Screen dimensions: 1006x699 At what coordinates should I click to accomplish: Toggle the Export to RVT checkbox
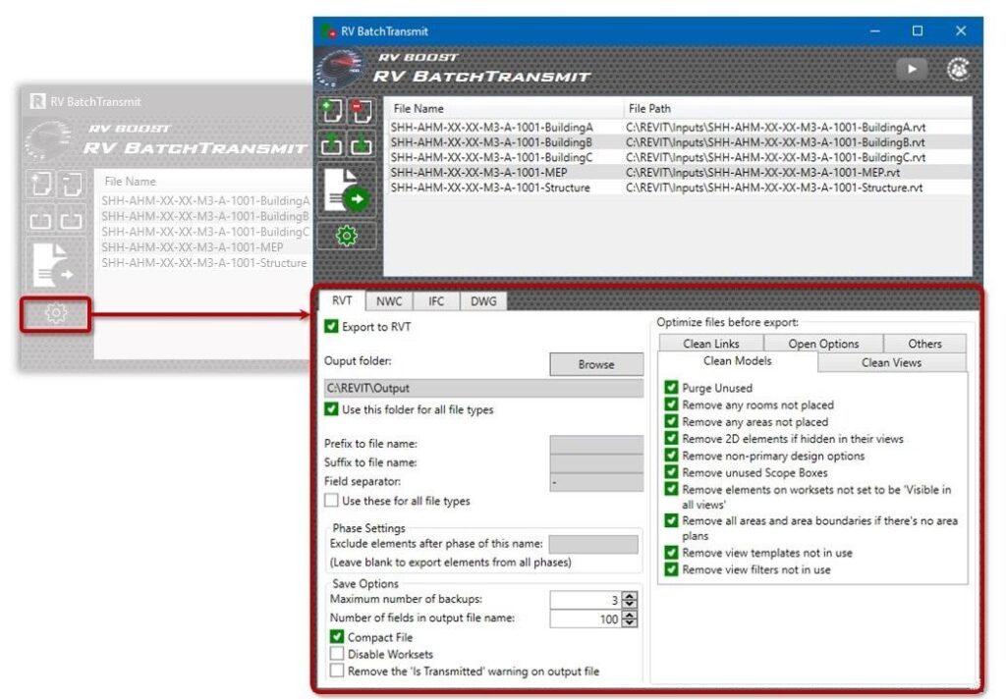click(x=331, y=326)
